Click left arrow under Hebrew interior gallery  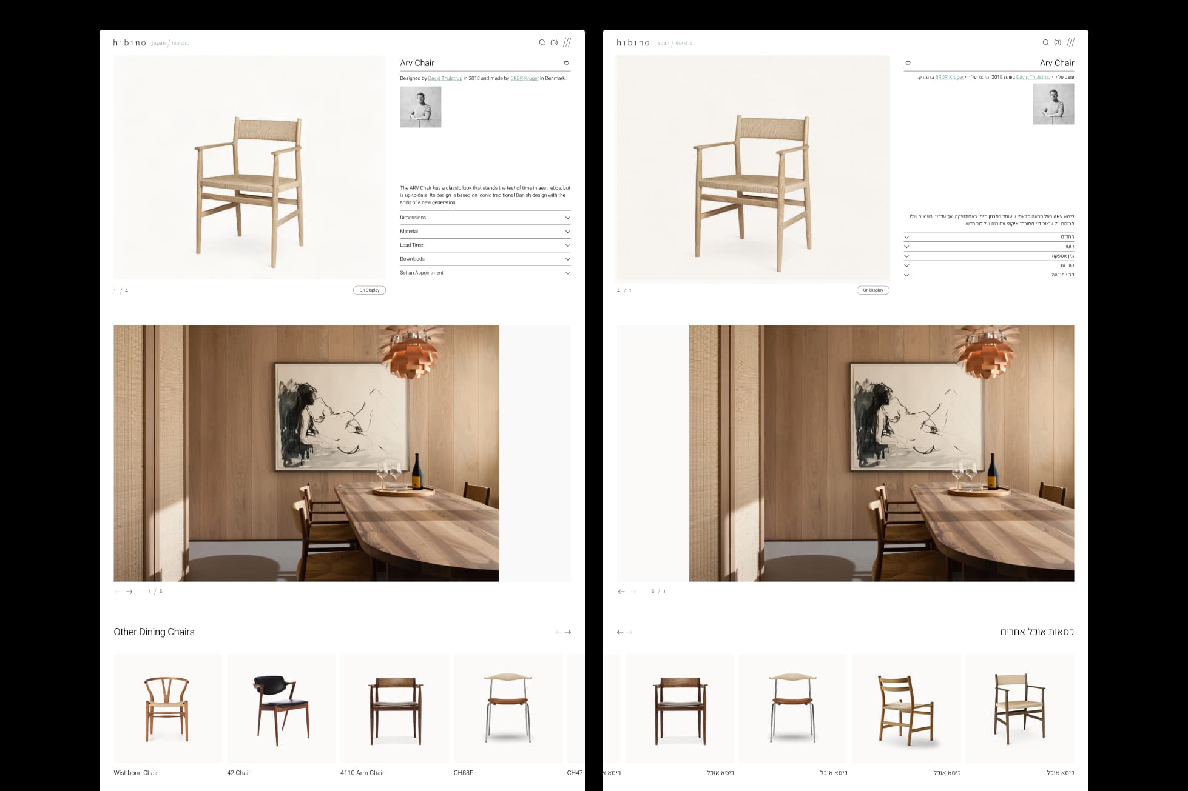tap(621, 592)
